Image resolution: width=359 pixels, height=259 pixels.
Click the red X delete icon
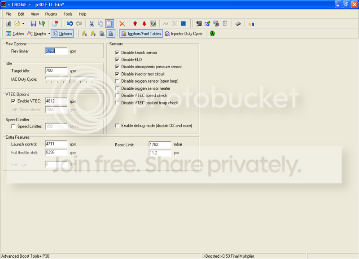(122, 23)
